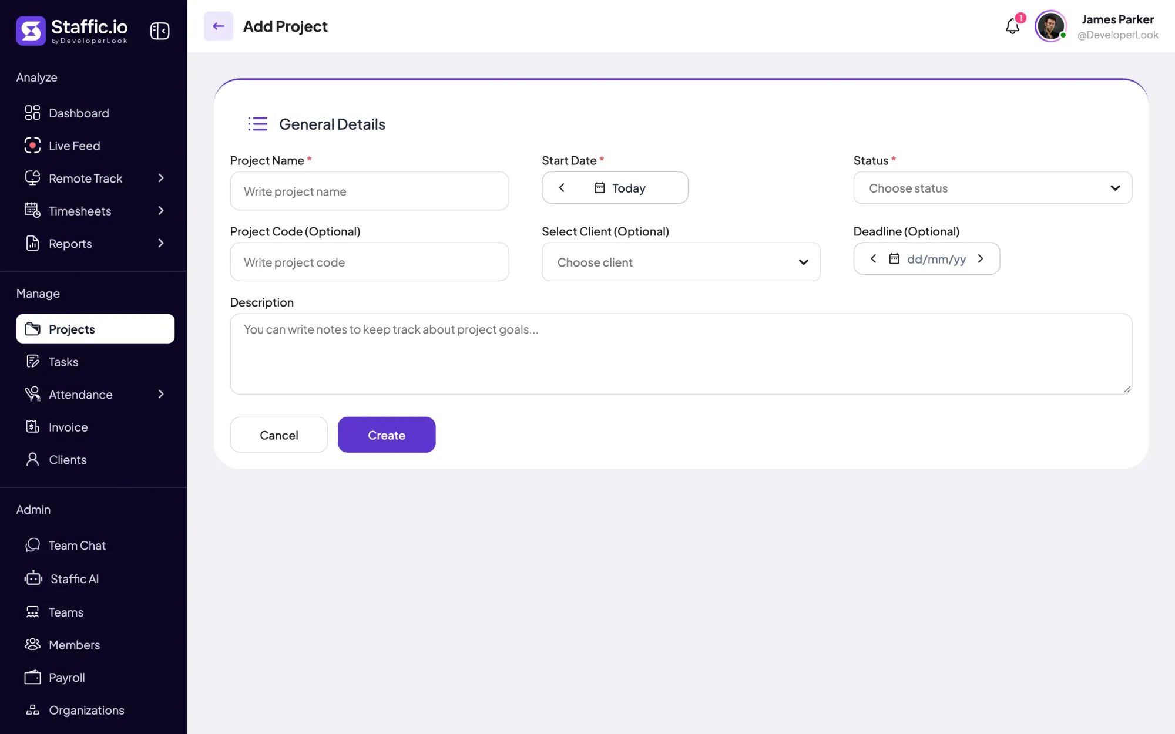Open the Deadline dd/mm/yy calendar
The image size is (1175, 734).
pyautogui.click(x=927, y=259)
